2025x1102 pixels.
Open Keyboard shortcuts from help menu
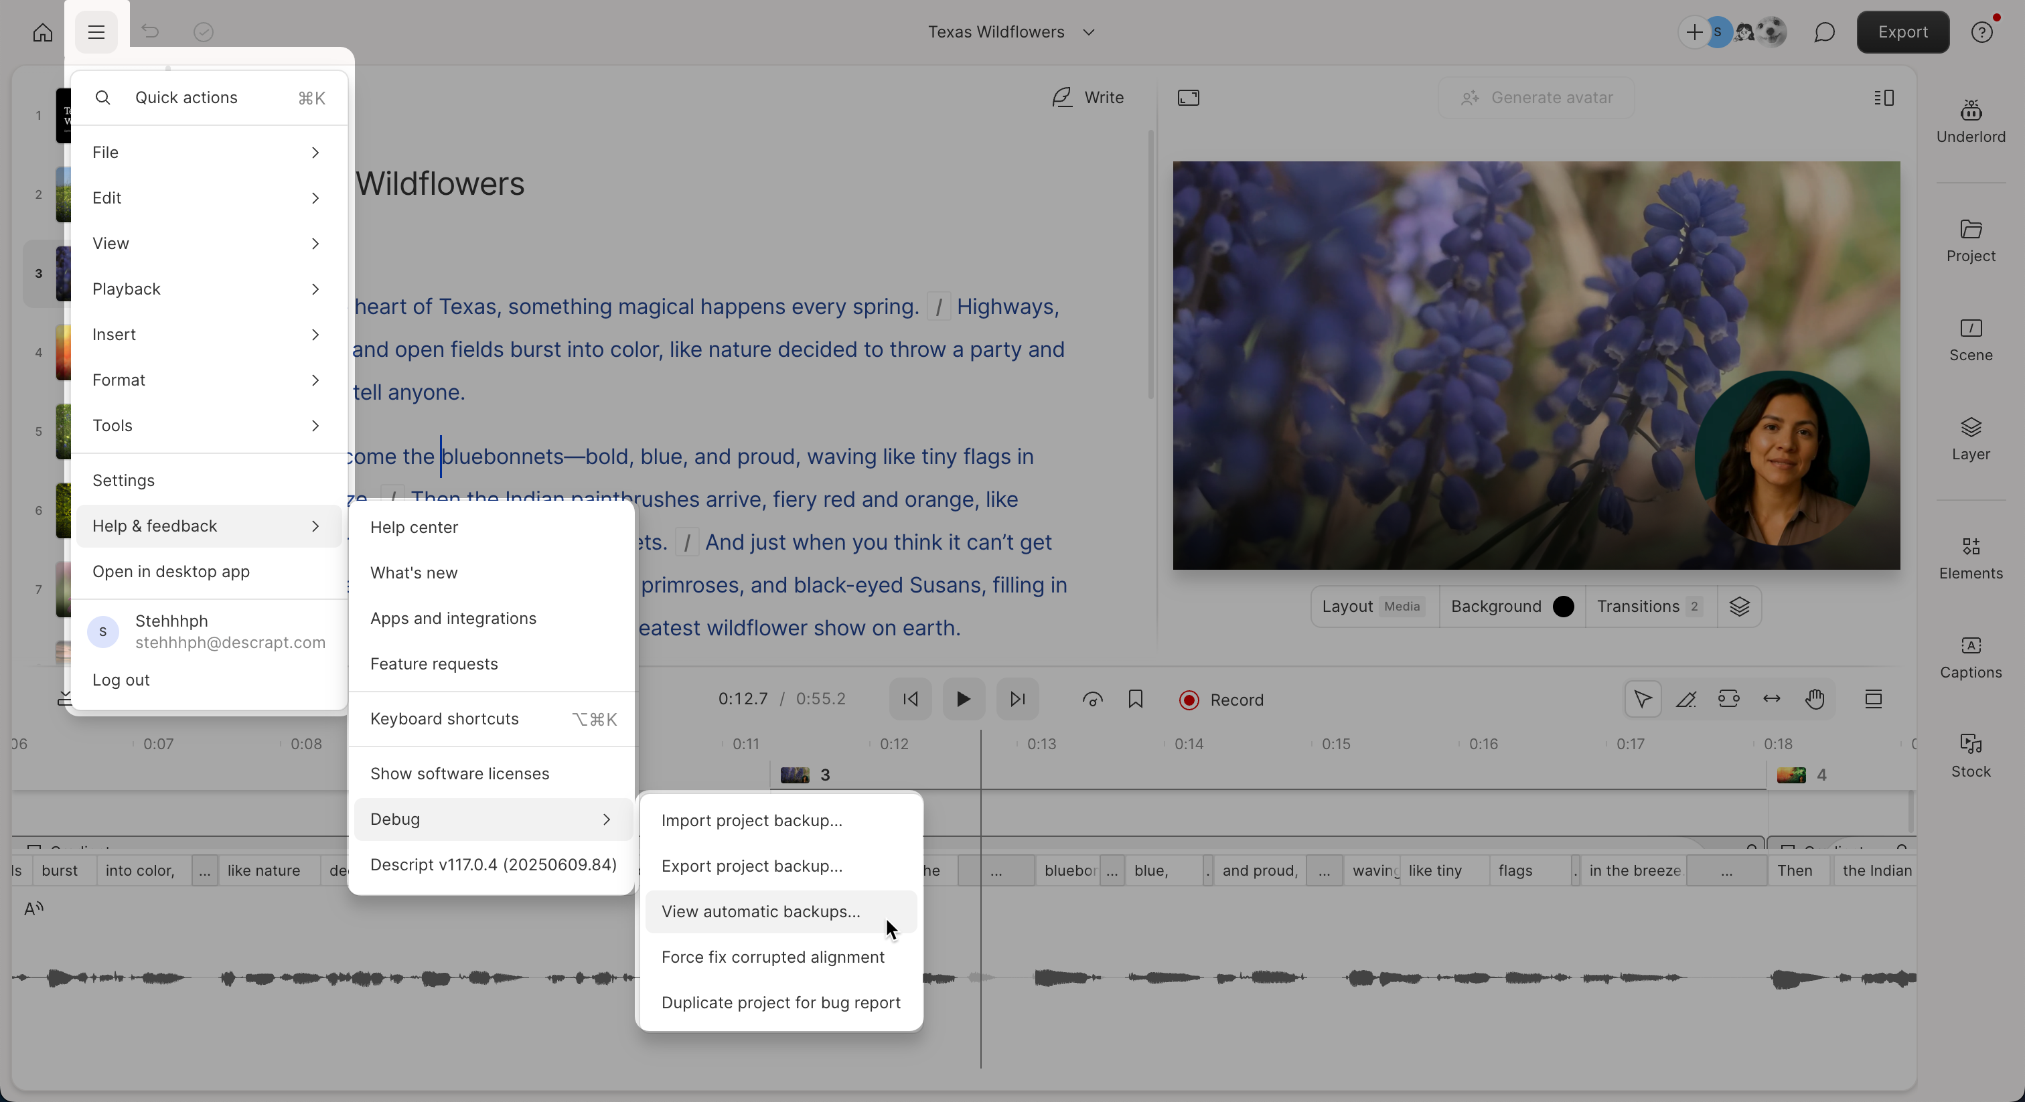point(492,719)
